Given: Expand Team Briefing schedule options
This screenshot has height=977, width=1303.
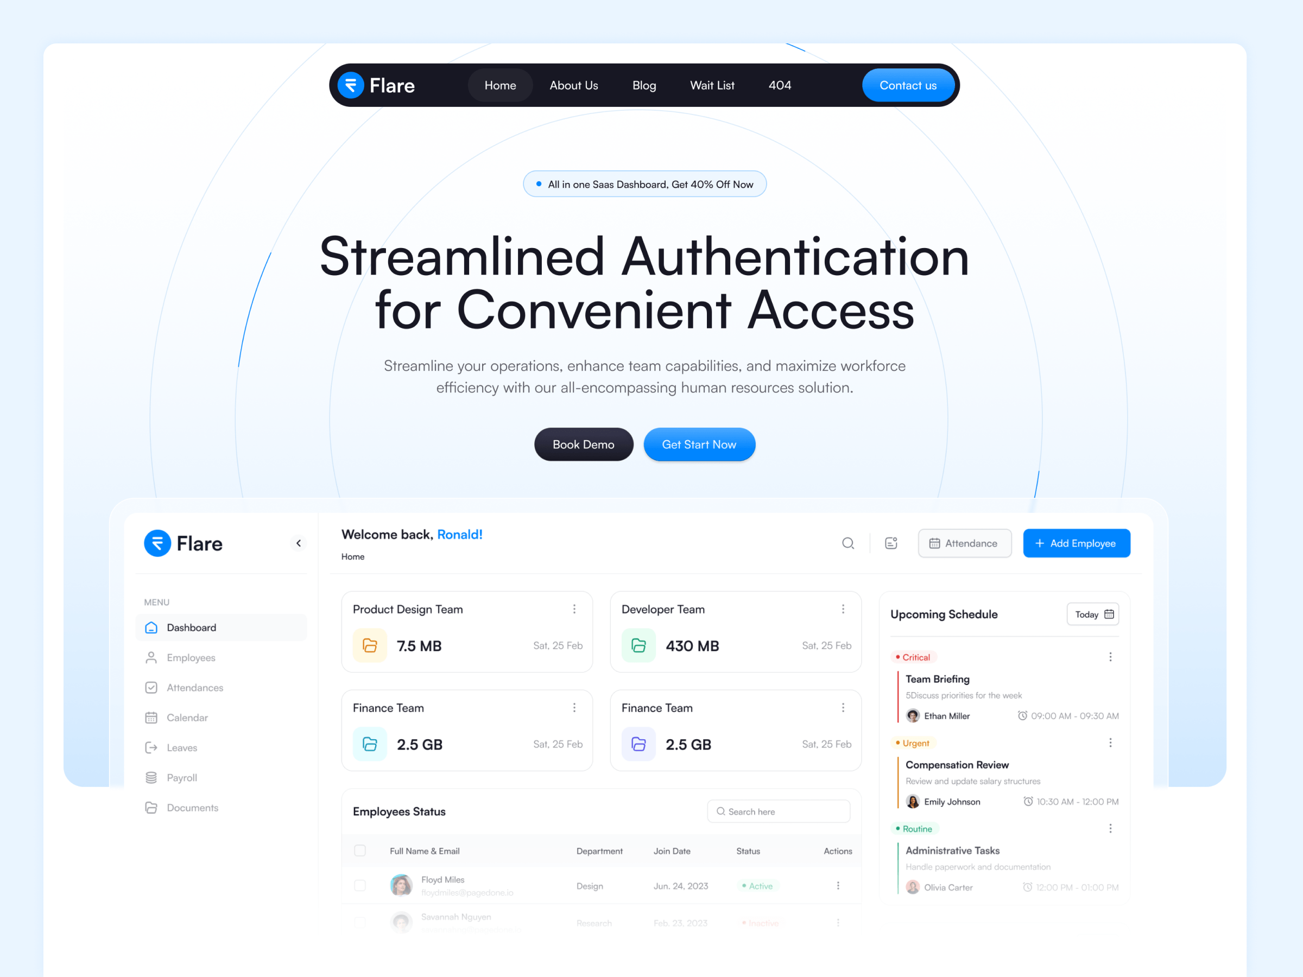Looking at the screenshot, I should pos(1111,658).
